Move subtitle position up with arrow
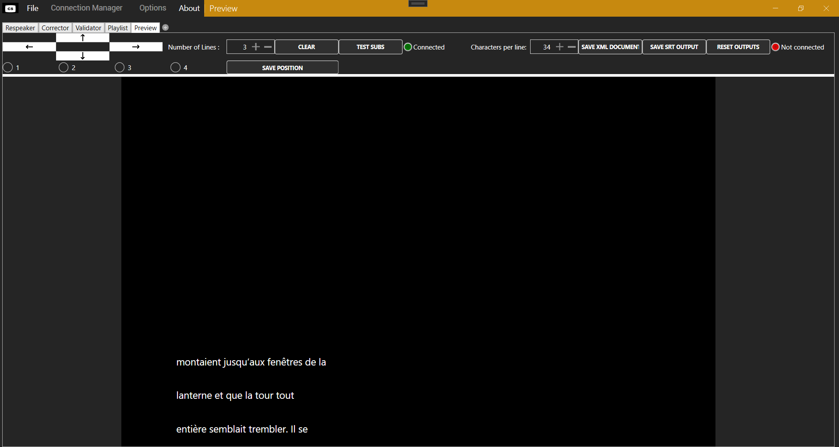 82,38
